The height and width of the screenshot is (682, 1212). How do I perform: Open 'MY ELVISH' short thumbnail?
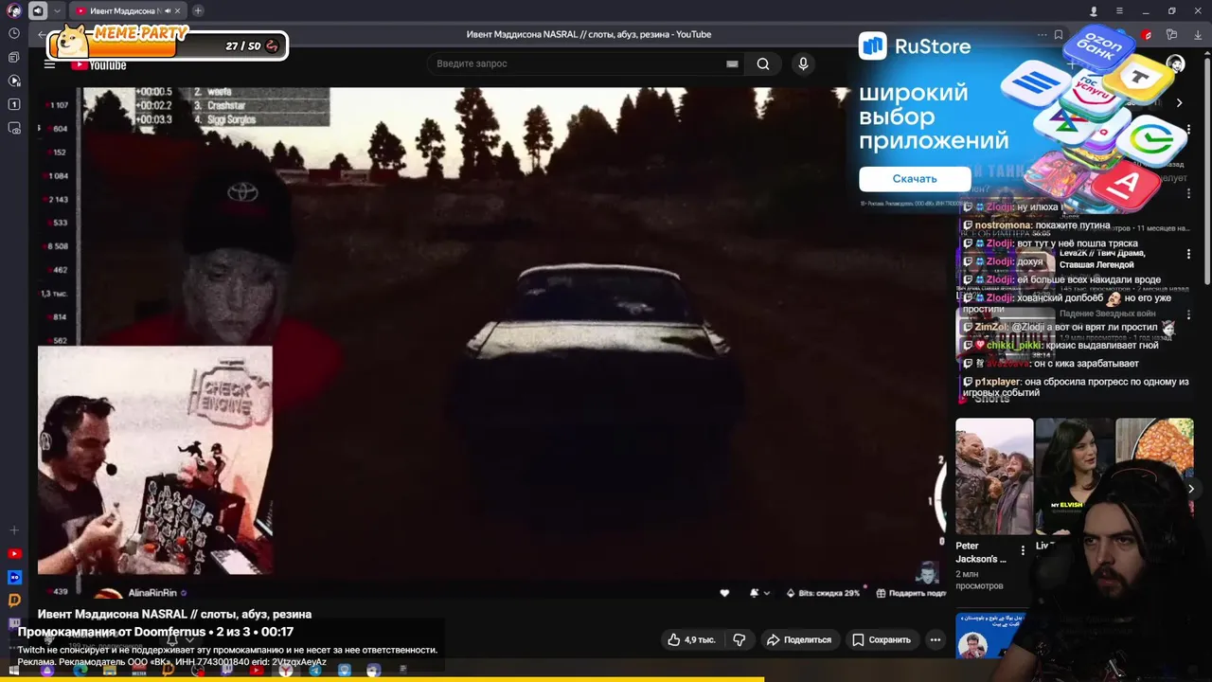tap(1074, 476)
